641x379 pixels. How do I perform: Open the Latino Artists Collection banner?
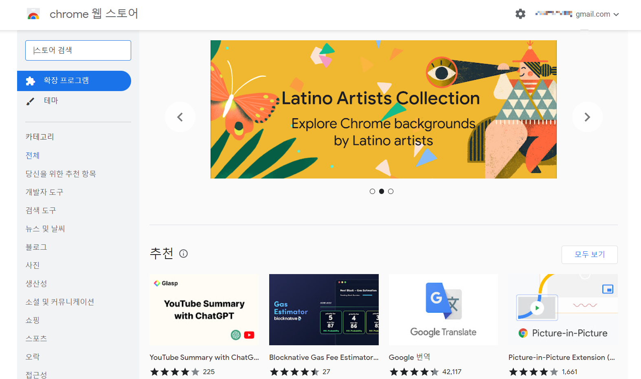(x=384, y=109)
